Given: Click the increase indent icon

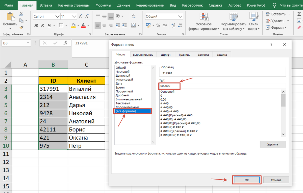Looking at the screenshot, I should point(125,25).
